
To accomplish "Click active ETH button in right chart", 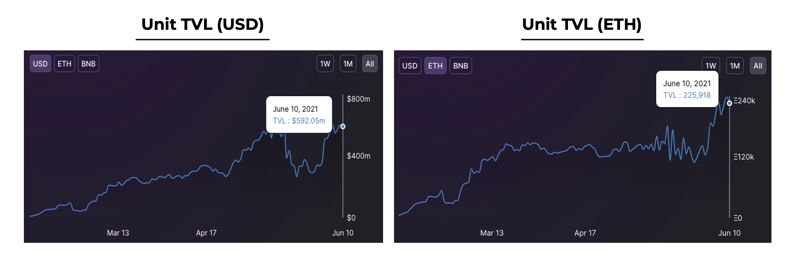I will click(x=435, y=66).
